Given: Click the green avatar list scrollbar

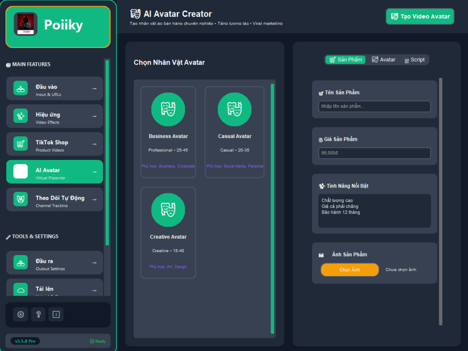Looking at the screenshot, I should point(273,209).
